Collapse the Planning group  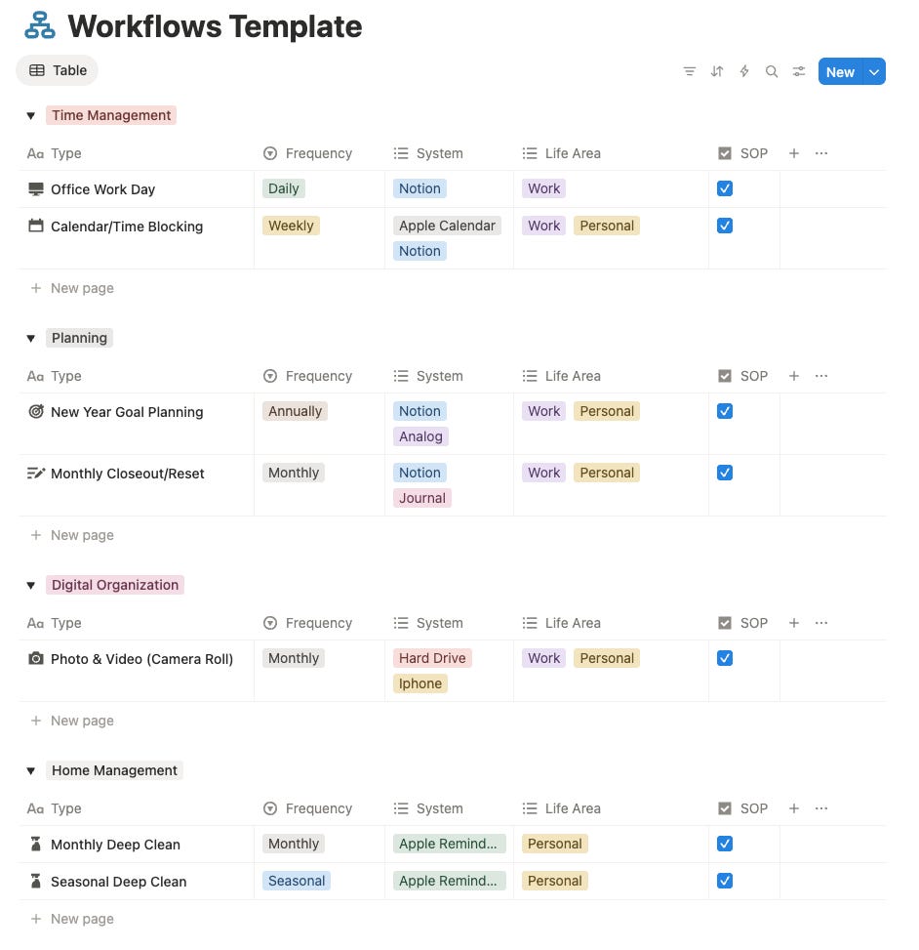pos(31,338)
